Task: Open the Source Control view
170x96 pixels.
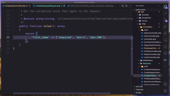Action: tap(165, 20)
